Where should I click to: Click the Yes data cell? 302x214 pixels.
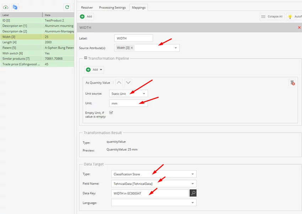click(58, 53)
